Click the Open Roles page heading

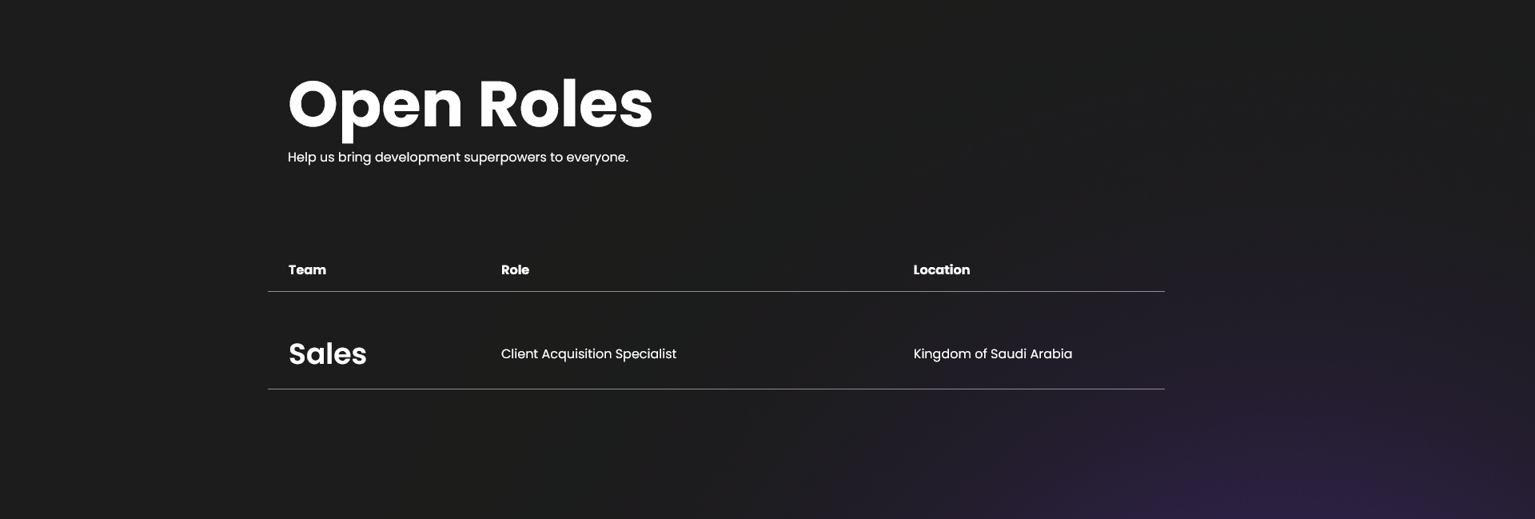tap(470, 105)
